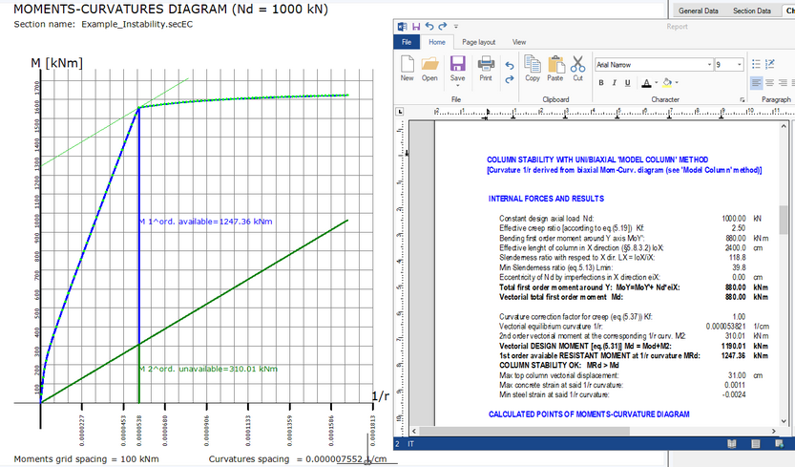The image size is (795, 467).
Task: Click the report vertical scrollbar down arrow
Action: (x=784, y=421)
